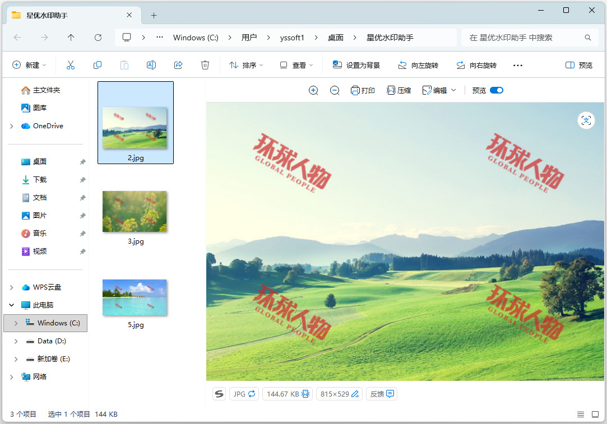Click the chevron after 桌面 breadcrumb
The width and height of the screenshot is (607, 424).
pyautogui.click(x=355, y=38)
